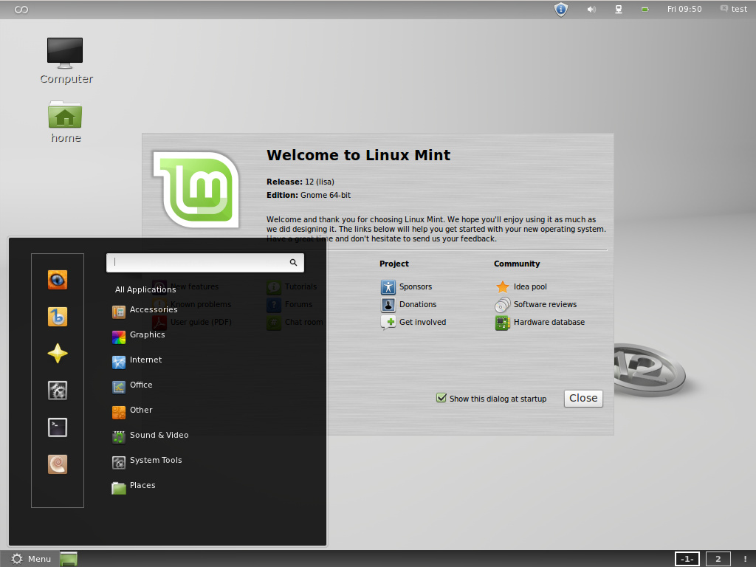Open System Tools category
Screen dimensions: 756x567
[x=147, y=461]
